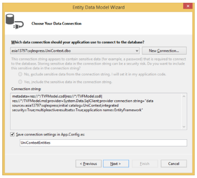The width and height of the screenshot is (197, 178).
Task: Click the Finish button
Action: (x=145, y=164)
